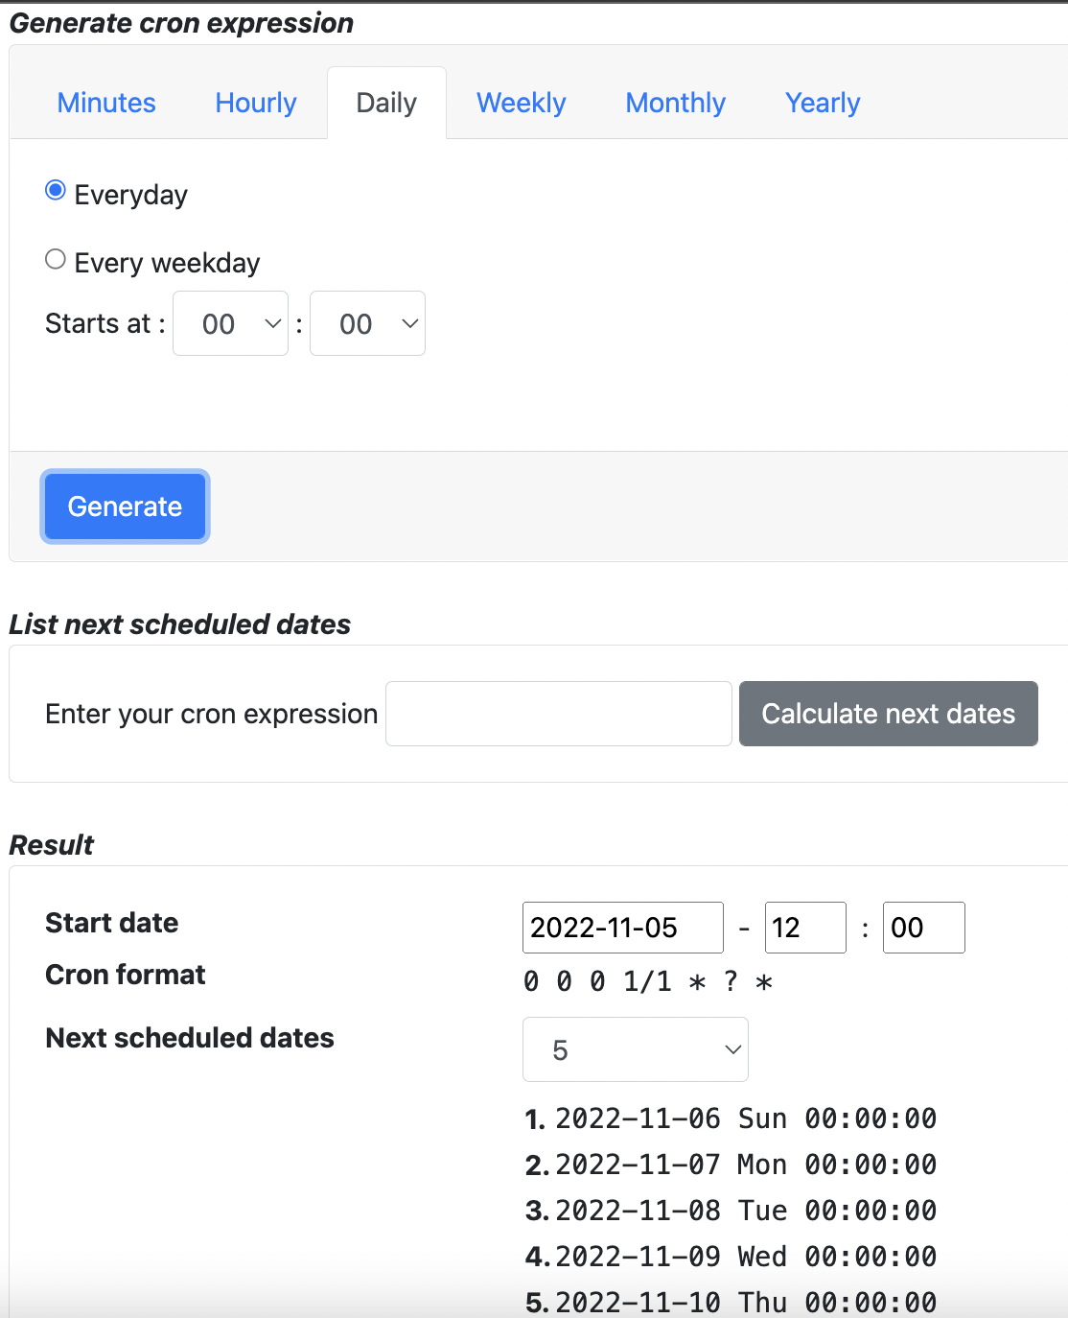Click the start minute field showing 00
This screenshot has width=1068, height=1318.
[924, 928]
